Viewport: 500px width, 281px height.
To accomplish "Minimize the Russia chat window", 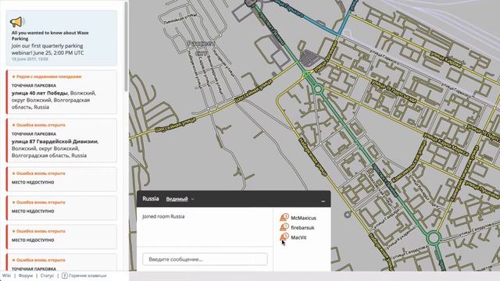I will (323, 201).
